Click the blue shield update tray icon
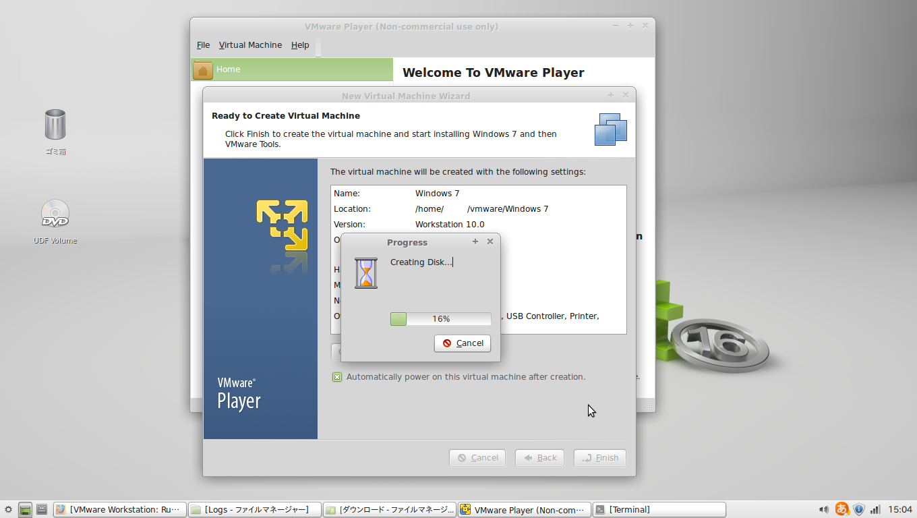The image size is (917, 518). (x=859, y=510)
